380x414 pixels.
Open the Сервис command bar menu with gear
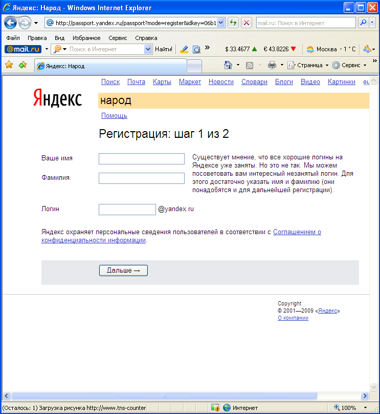(349, 65)
